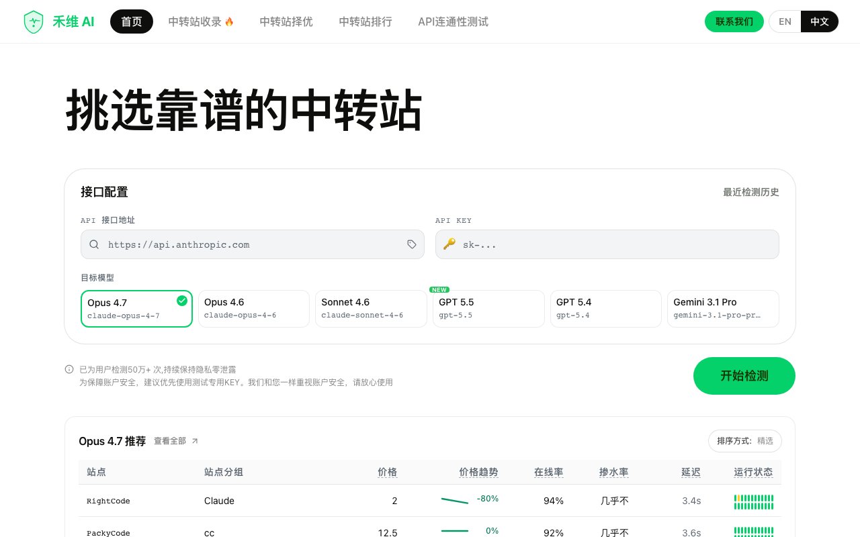
Task: Click the Opus 4.7 推荐 heading
Action: click(112, 441)
